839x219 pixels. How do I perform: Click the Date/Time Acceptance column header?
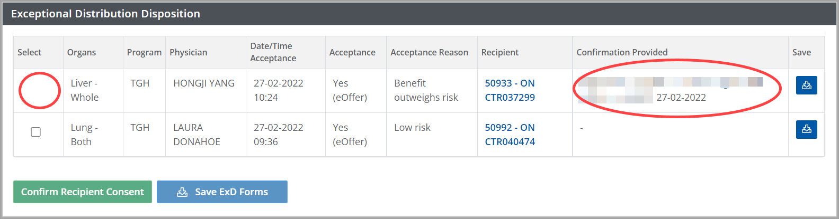coord(273,52)
